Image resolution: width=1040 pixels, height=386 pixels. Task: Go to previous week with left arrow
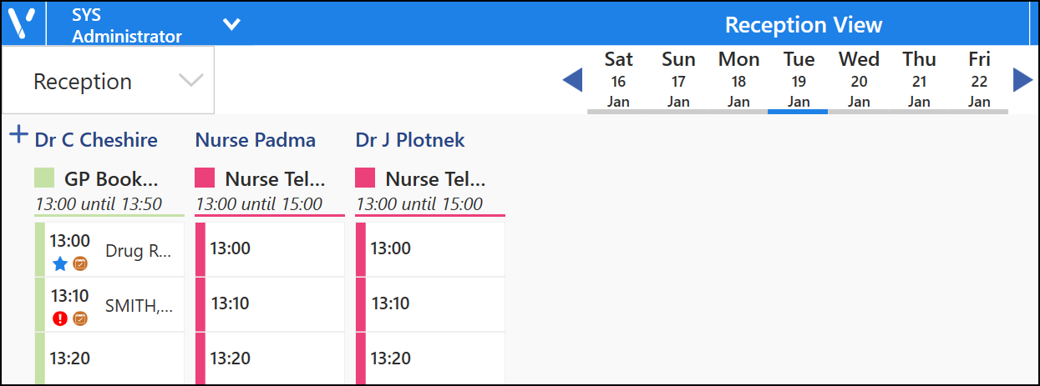point(572,81)
